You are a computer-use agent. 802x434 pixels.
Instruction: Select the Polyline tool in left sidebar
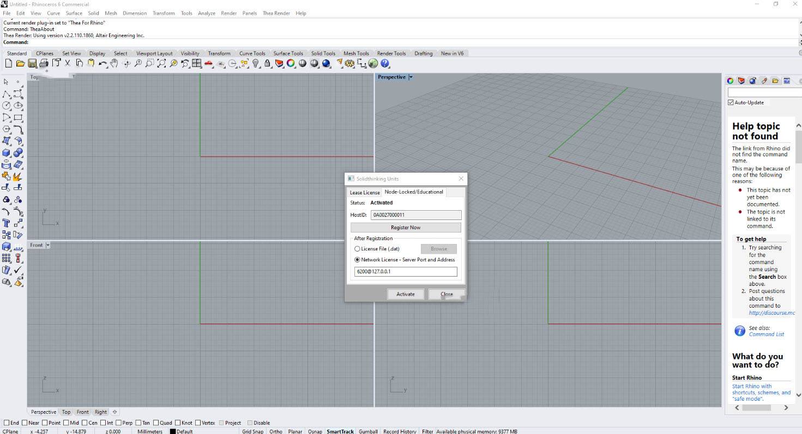[6, 94]
